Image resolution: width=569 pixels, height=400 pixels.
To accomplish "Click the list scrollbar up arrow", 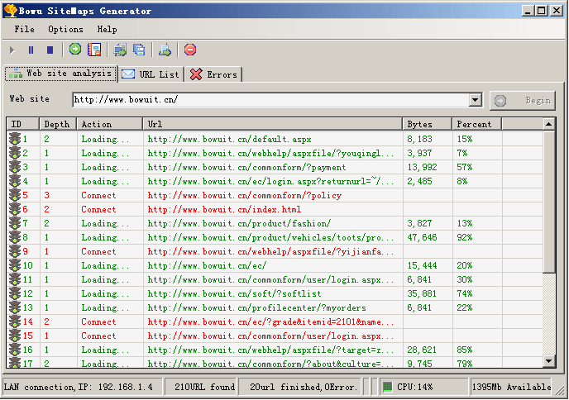I will coord(548,124).
